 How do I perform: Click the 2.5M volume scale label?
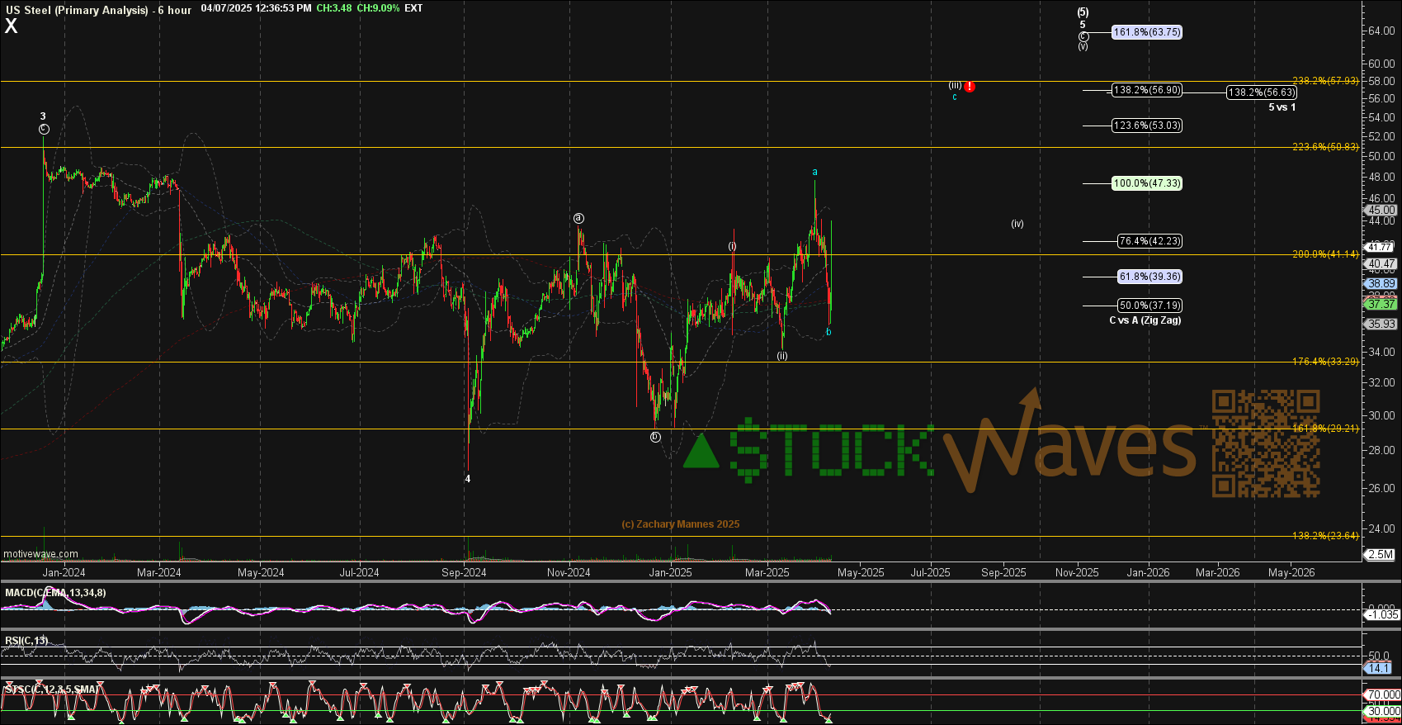pos(1381,554)
